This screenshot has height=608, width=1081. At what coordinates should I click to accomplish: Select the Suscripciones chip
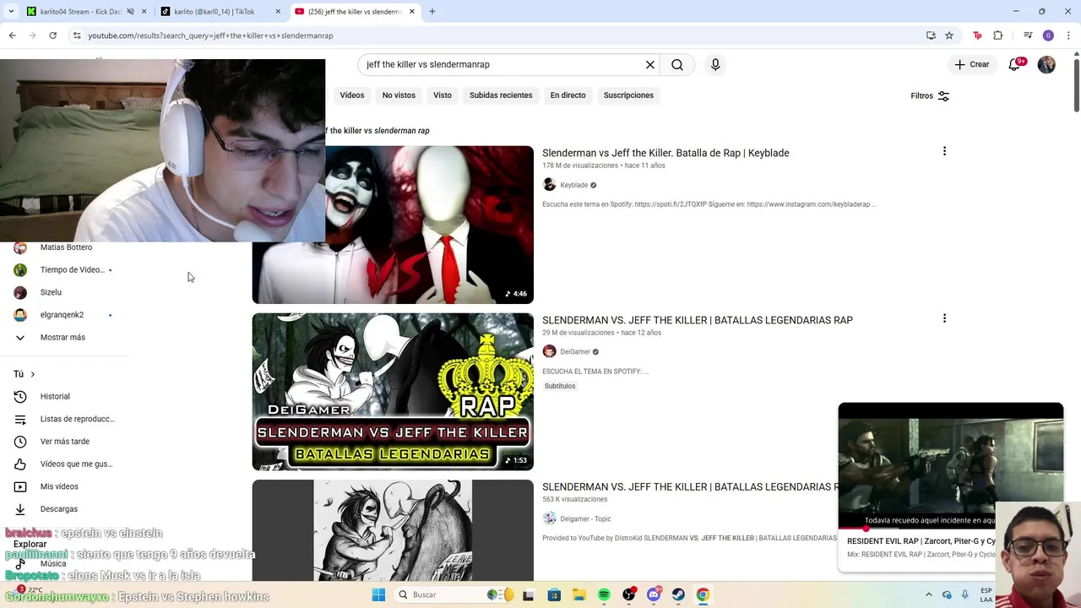[628, 95]
